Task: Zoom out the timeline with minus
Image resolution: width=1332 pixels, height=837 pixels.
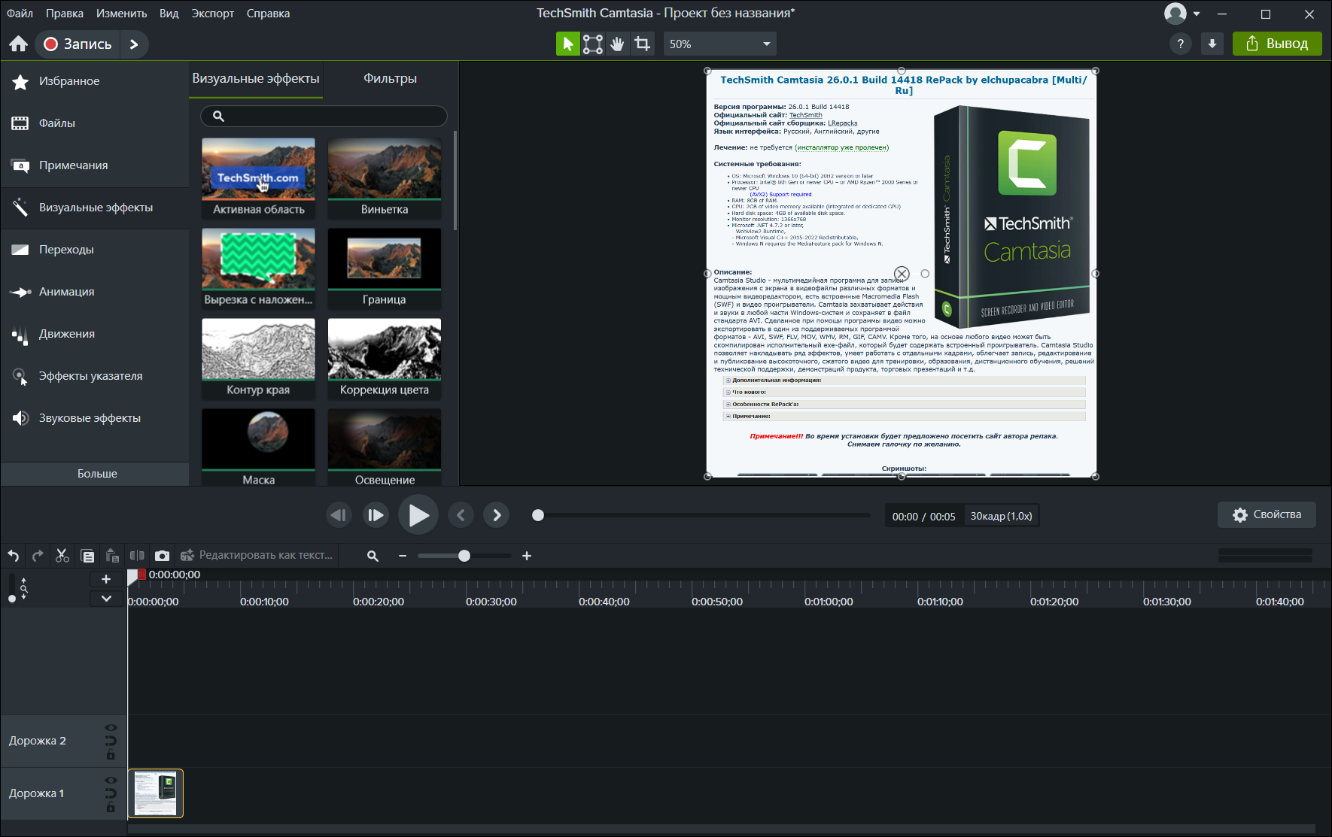Action: (403, 556)
